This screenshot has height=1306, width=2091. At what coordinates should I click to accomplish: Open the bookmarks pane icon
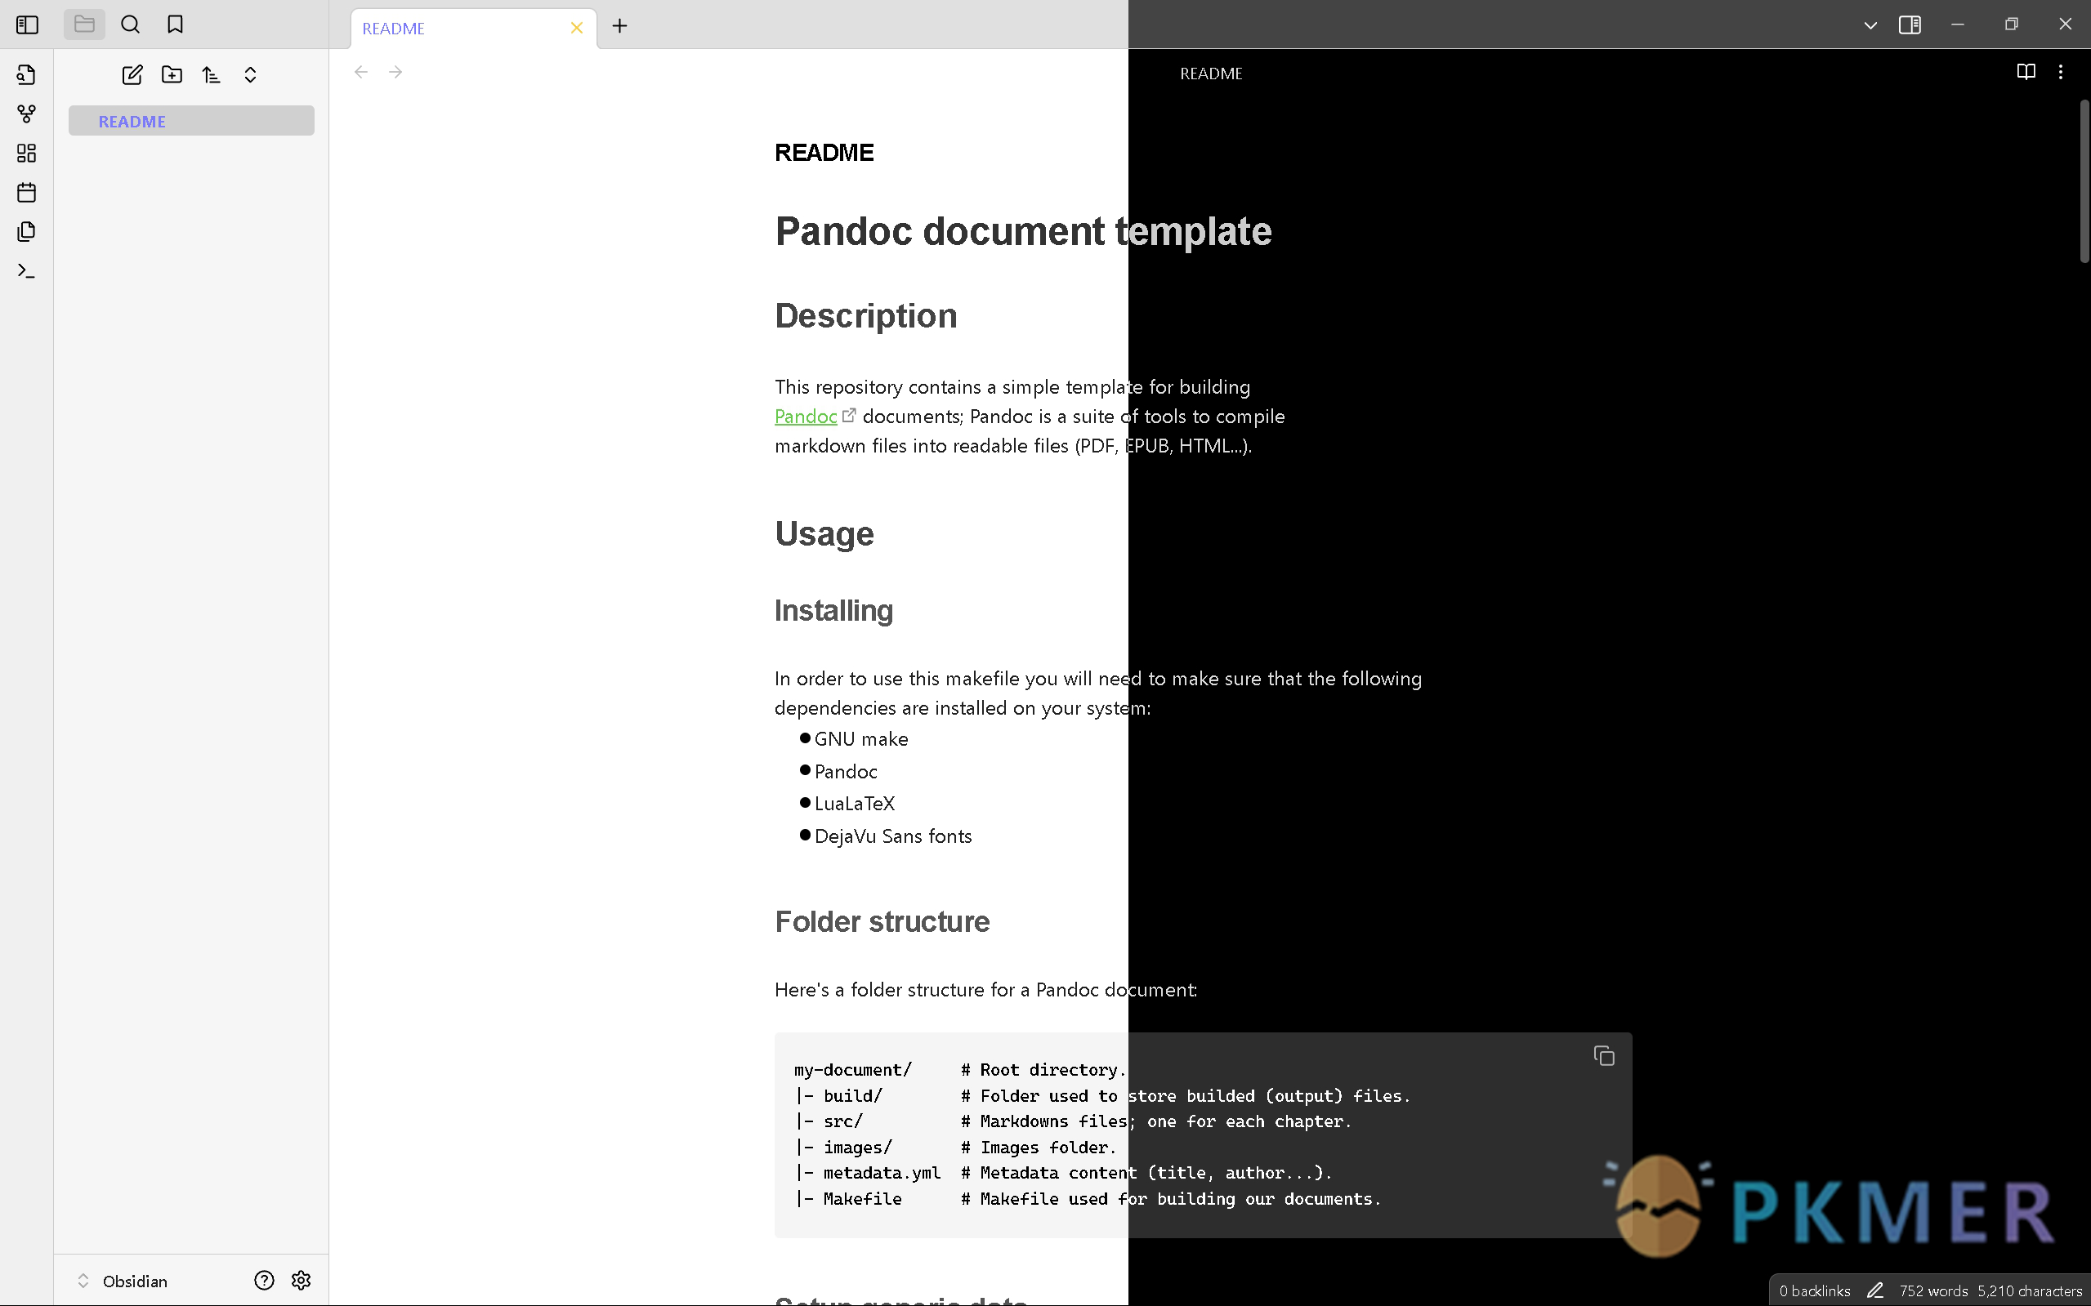176,25
